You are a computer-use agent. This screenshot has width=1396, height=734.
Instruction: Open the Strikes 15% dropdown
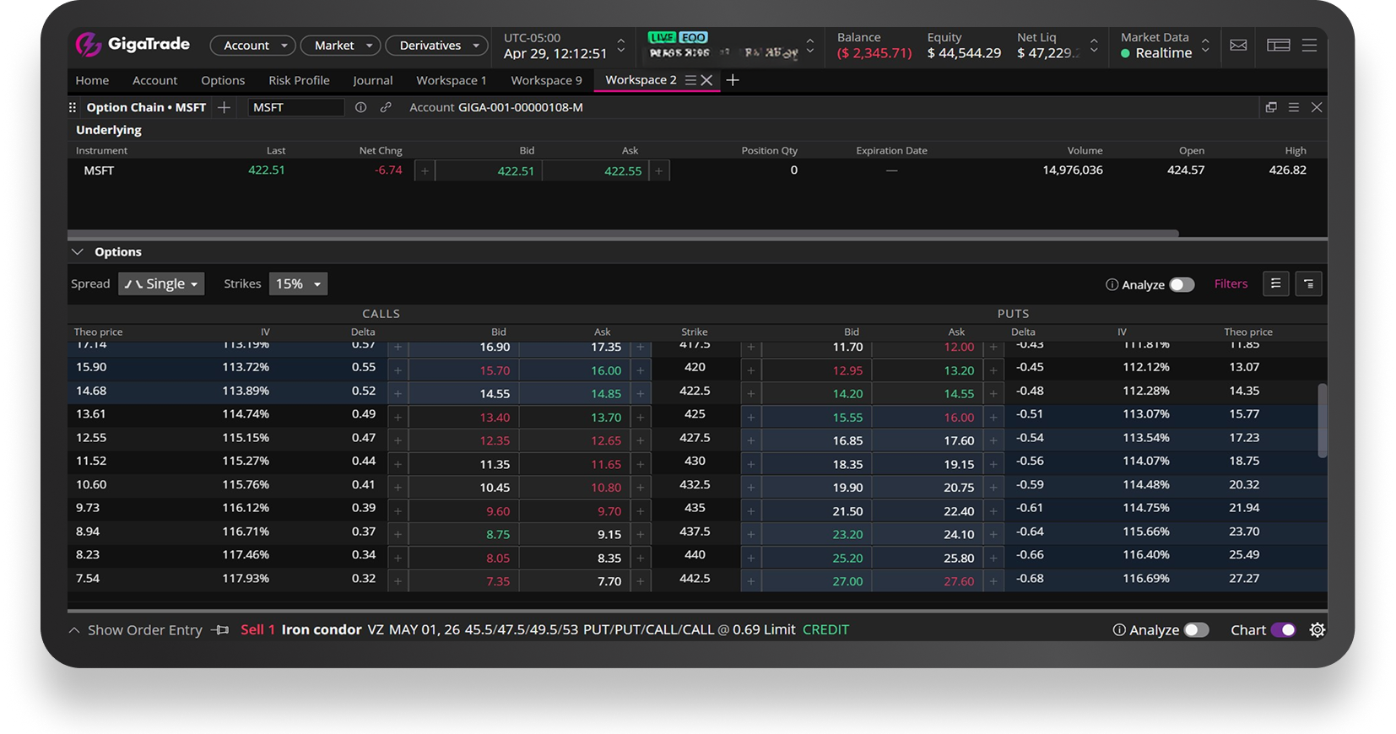click(x=298, y=284)
